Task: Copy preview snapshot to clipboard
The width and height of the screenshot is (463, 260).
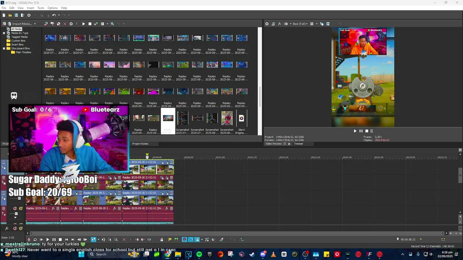Action: click(x=322, y=24)
